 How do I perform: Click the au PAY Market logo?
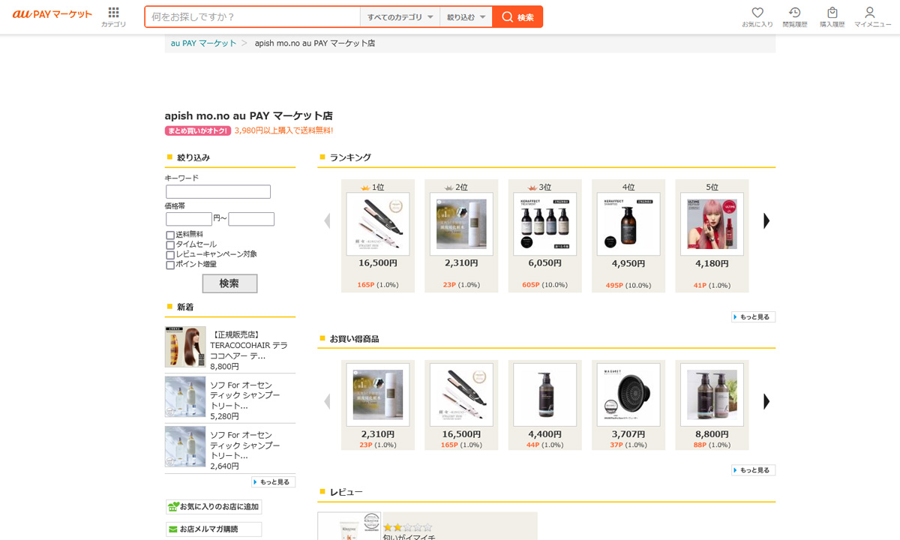pyautogui.click(x=52, y=14)
